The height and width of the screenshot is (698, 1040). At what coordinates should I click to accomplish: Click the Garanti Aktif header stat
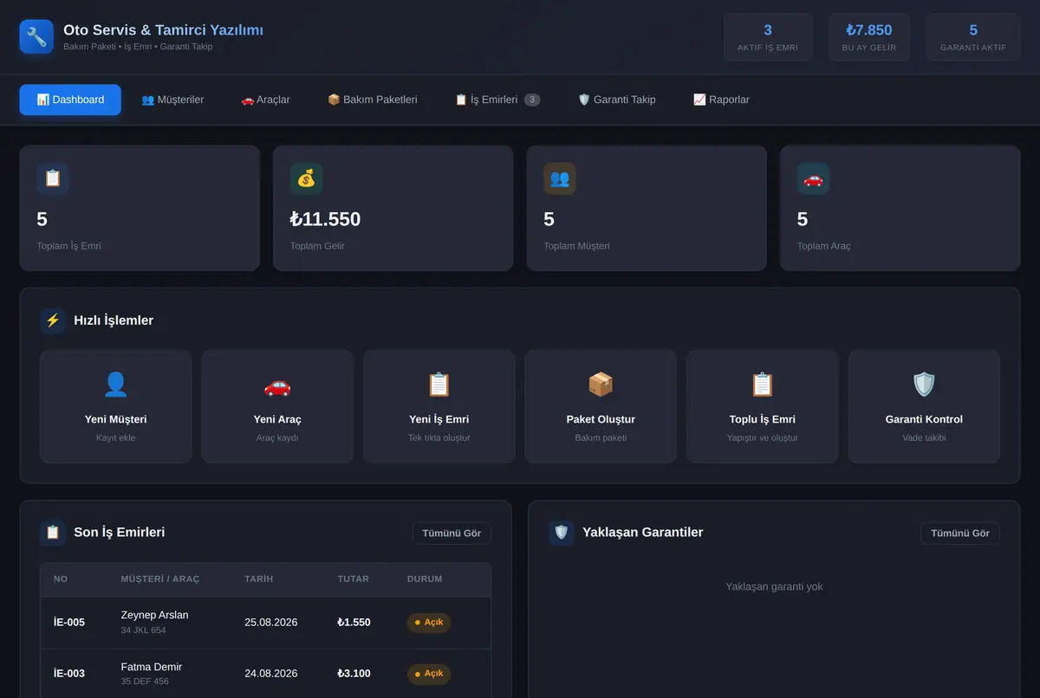[973, 37]
